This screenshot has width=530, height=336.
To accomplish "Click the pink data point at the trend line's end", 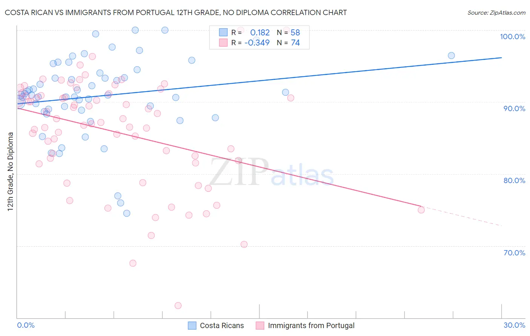I will coord(421,210).
